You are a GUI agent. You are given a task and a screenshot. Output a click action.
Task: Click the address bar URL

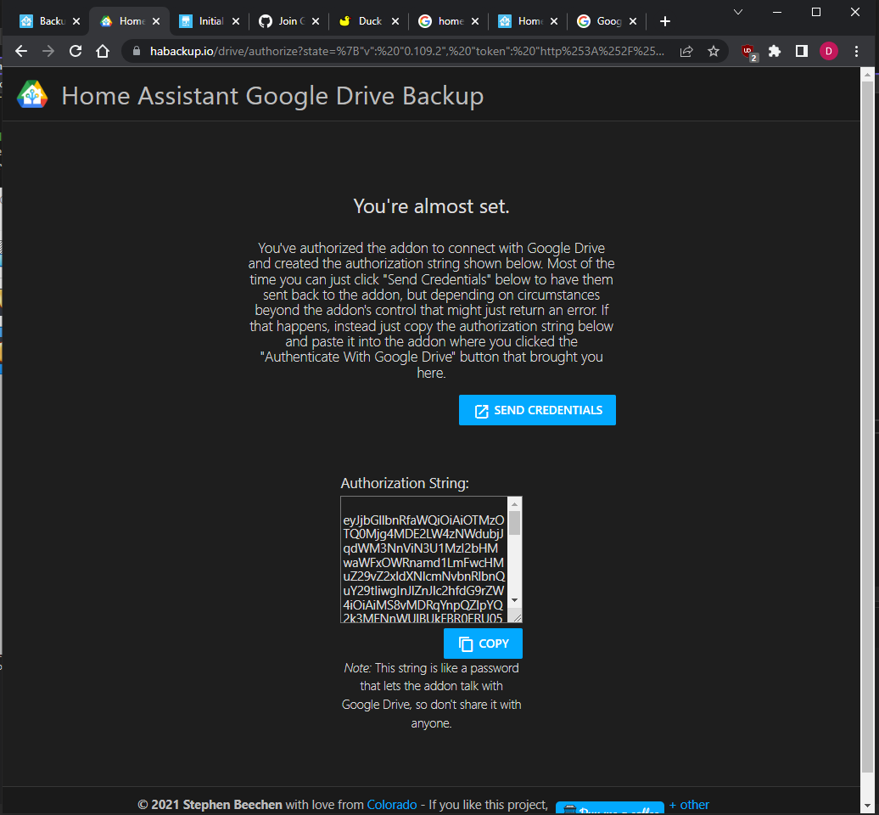[407, 51]
